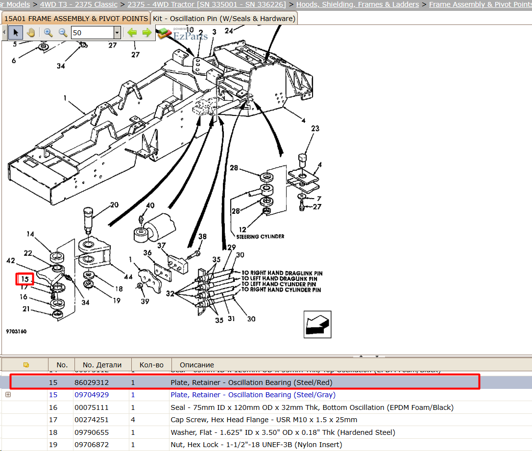Click callout number 24 in the diagram
The image size is (532, 451).
pos(229,31)
